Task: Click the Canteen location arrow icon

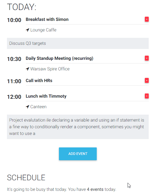Action: click(28, 107)
